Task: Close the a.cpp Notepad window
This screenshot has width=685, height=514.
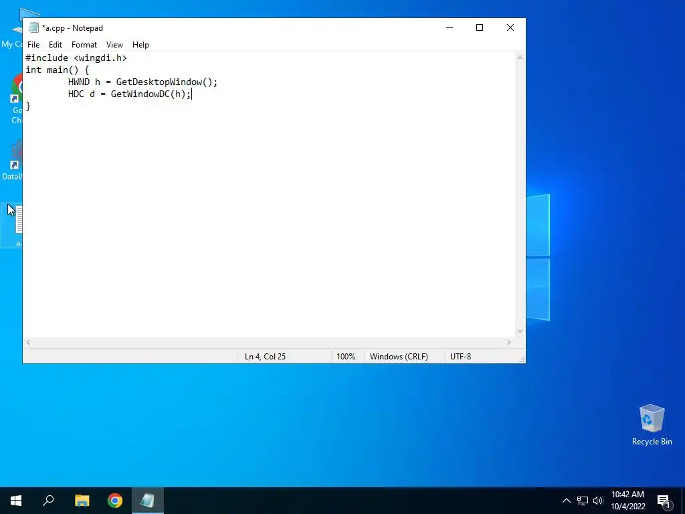Action: coord(510,27)
